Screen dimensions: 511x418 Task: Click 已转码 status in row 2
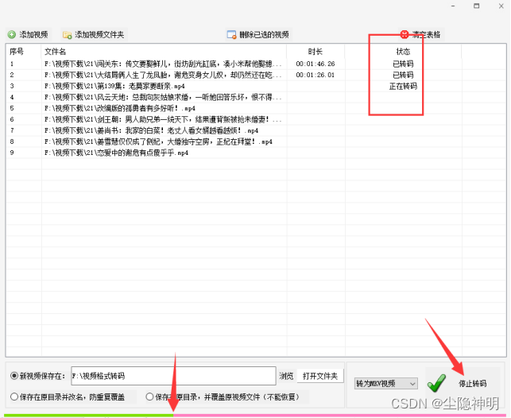[x=403, y=75]
